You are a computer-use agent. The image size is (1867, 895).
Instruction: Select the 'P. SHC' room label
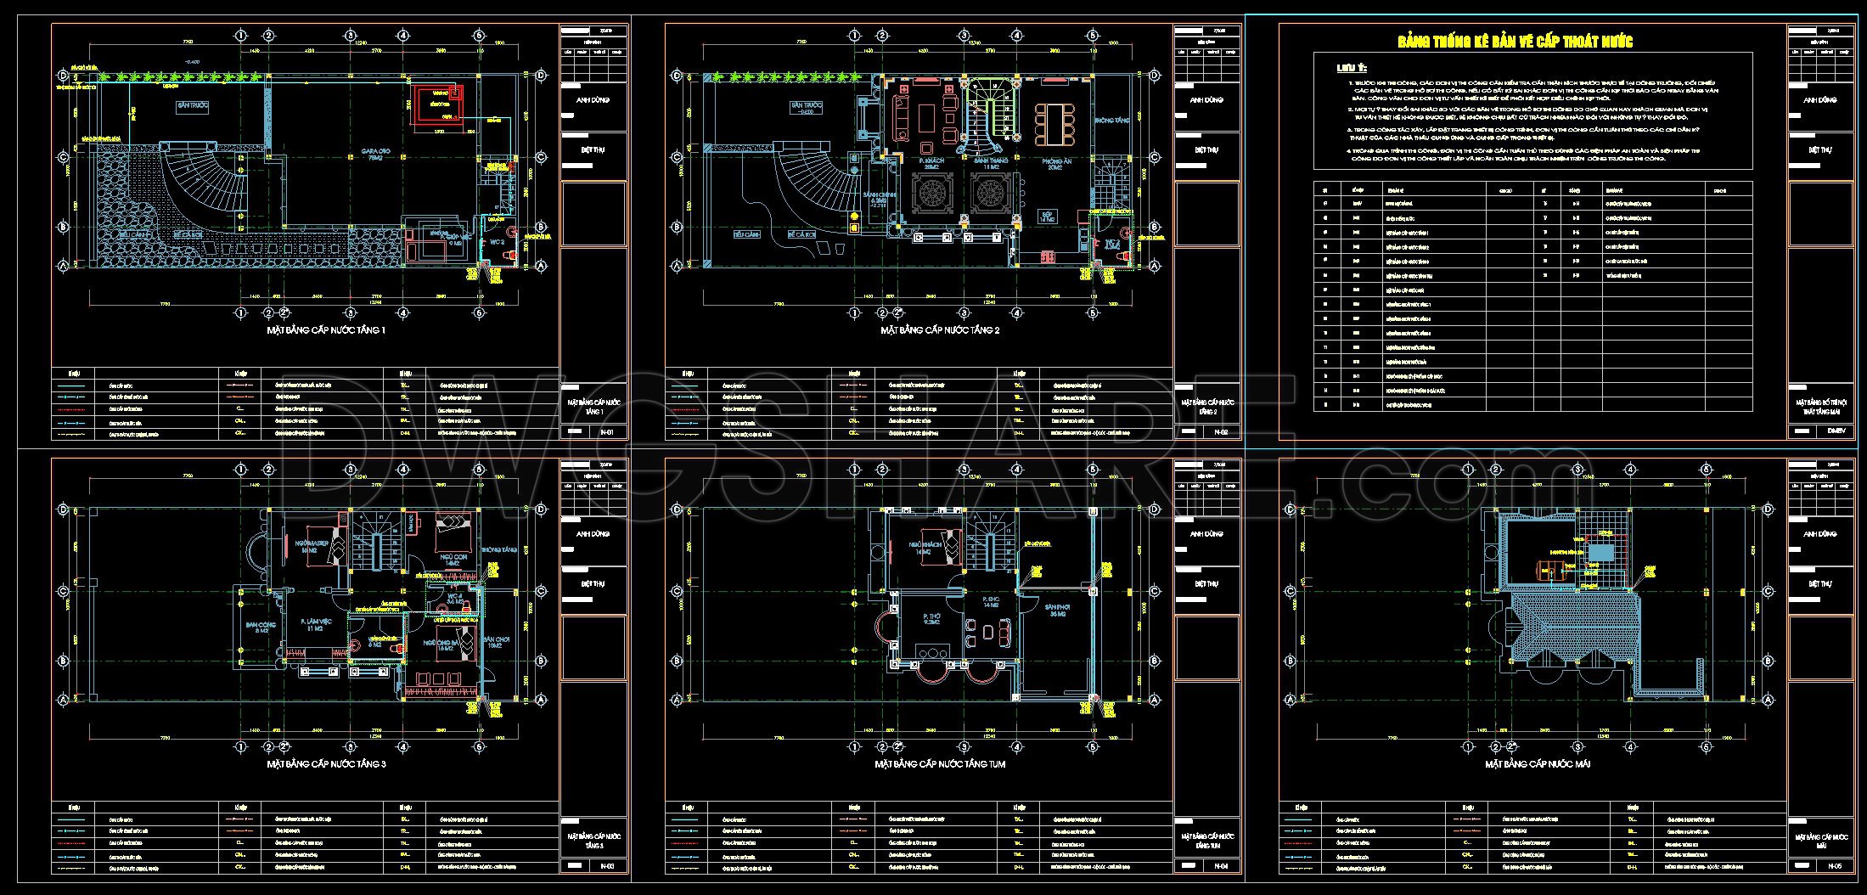pos(989,599)
